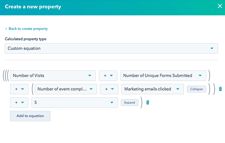Delete the nested equation row with trash icon beside Collapse
The height and width of the screenshot is (143, 225).
pos(220,89)
